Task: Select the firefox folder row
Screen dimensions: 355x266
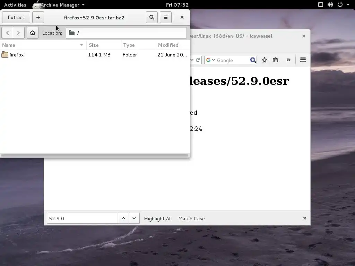Action: pyautogui.click(x=95, y=55)
